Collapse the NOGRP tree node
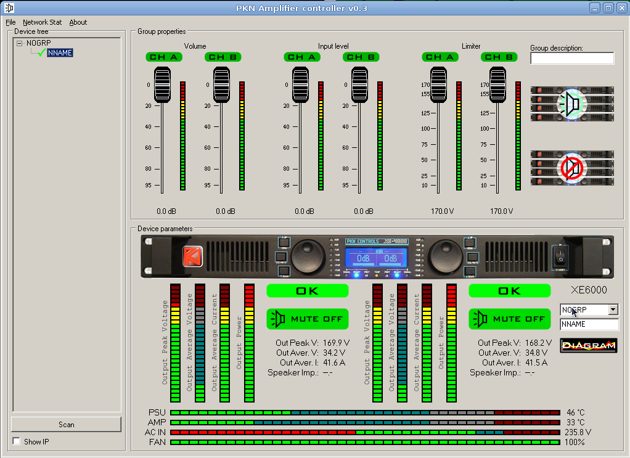Viewport: 630px width, 458px height. 19,43
